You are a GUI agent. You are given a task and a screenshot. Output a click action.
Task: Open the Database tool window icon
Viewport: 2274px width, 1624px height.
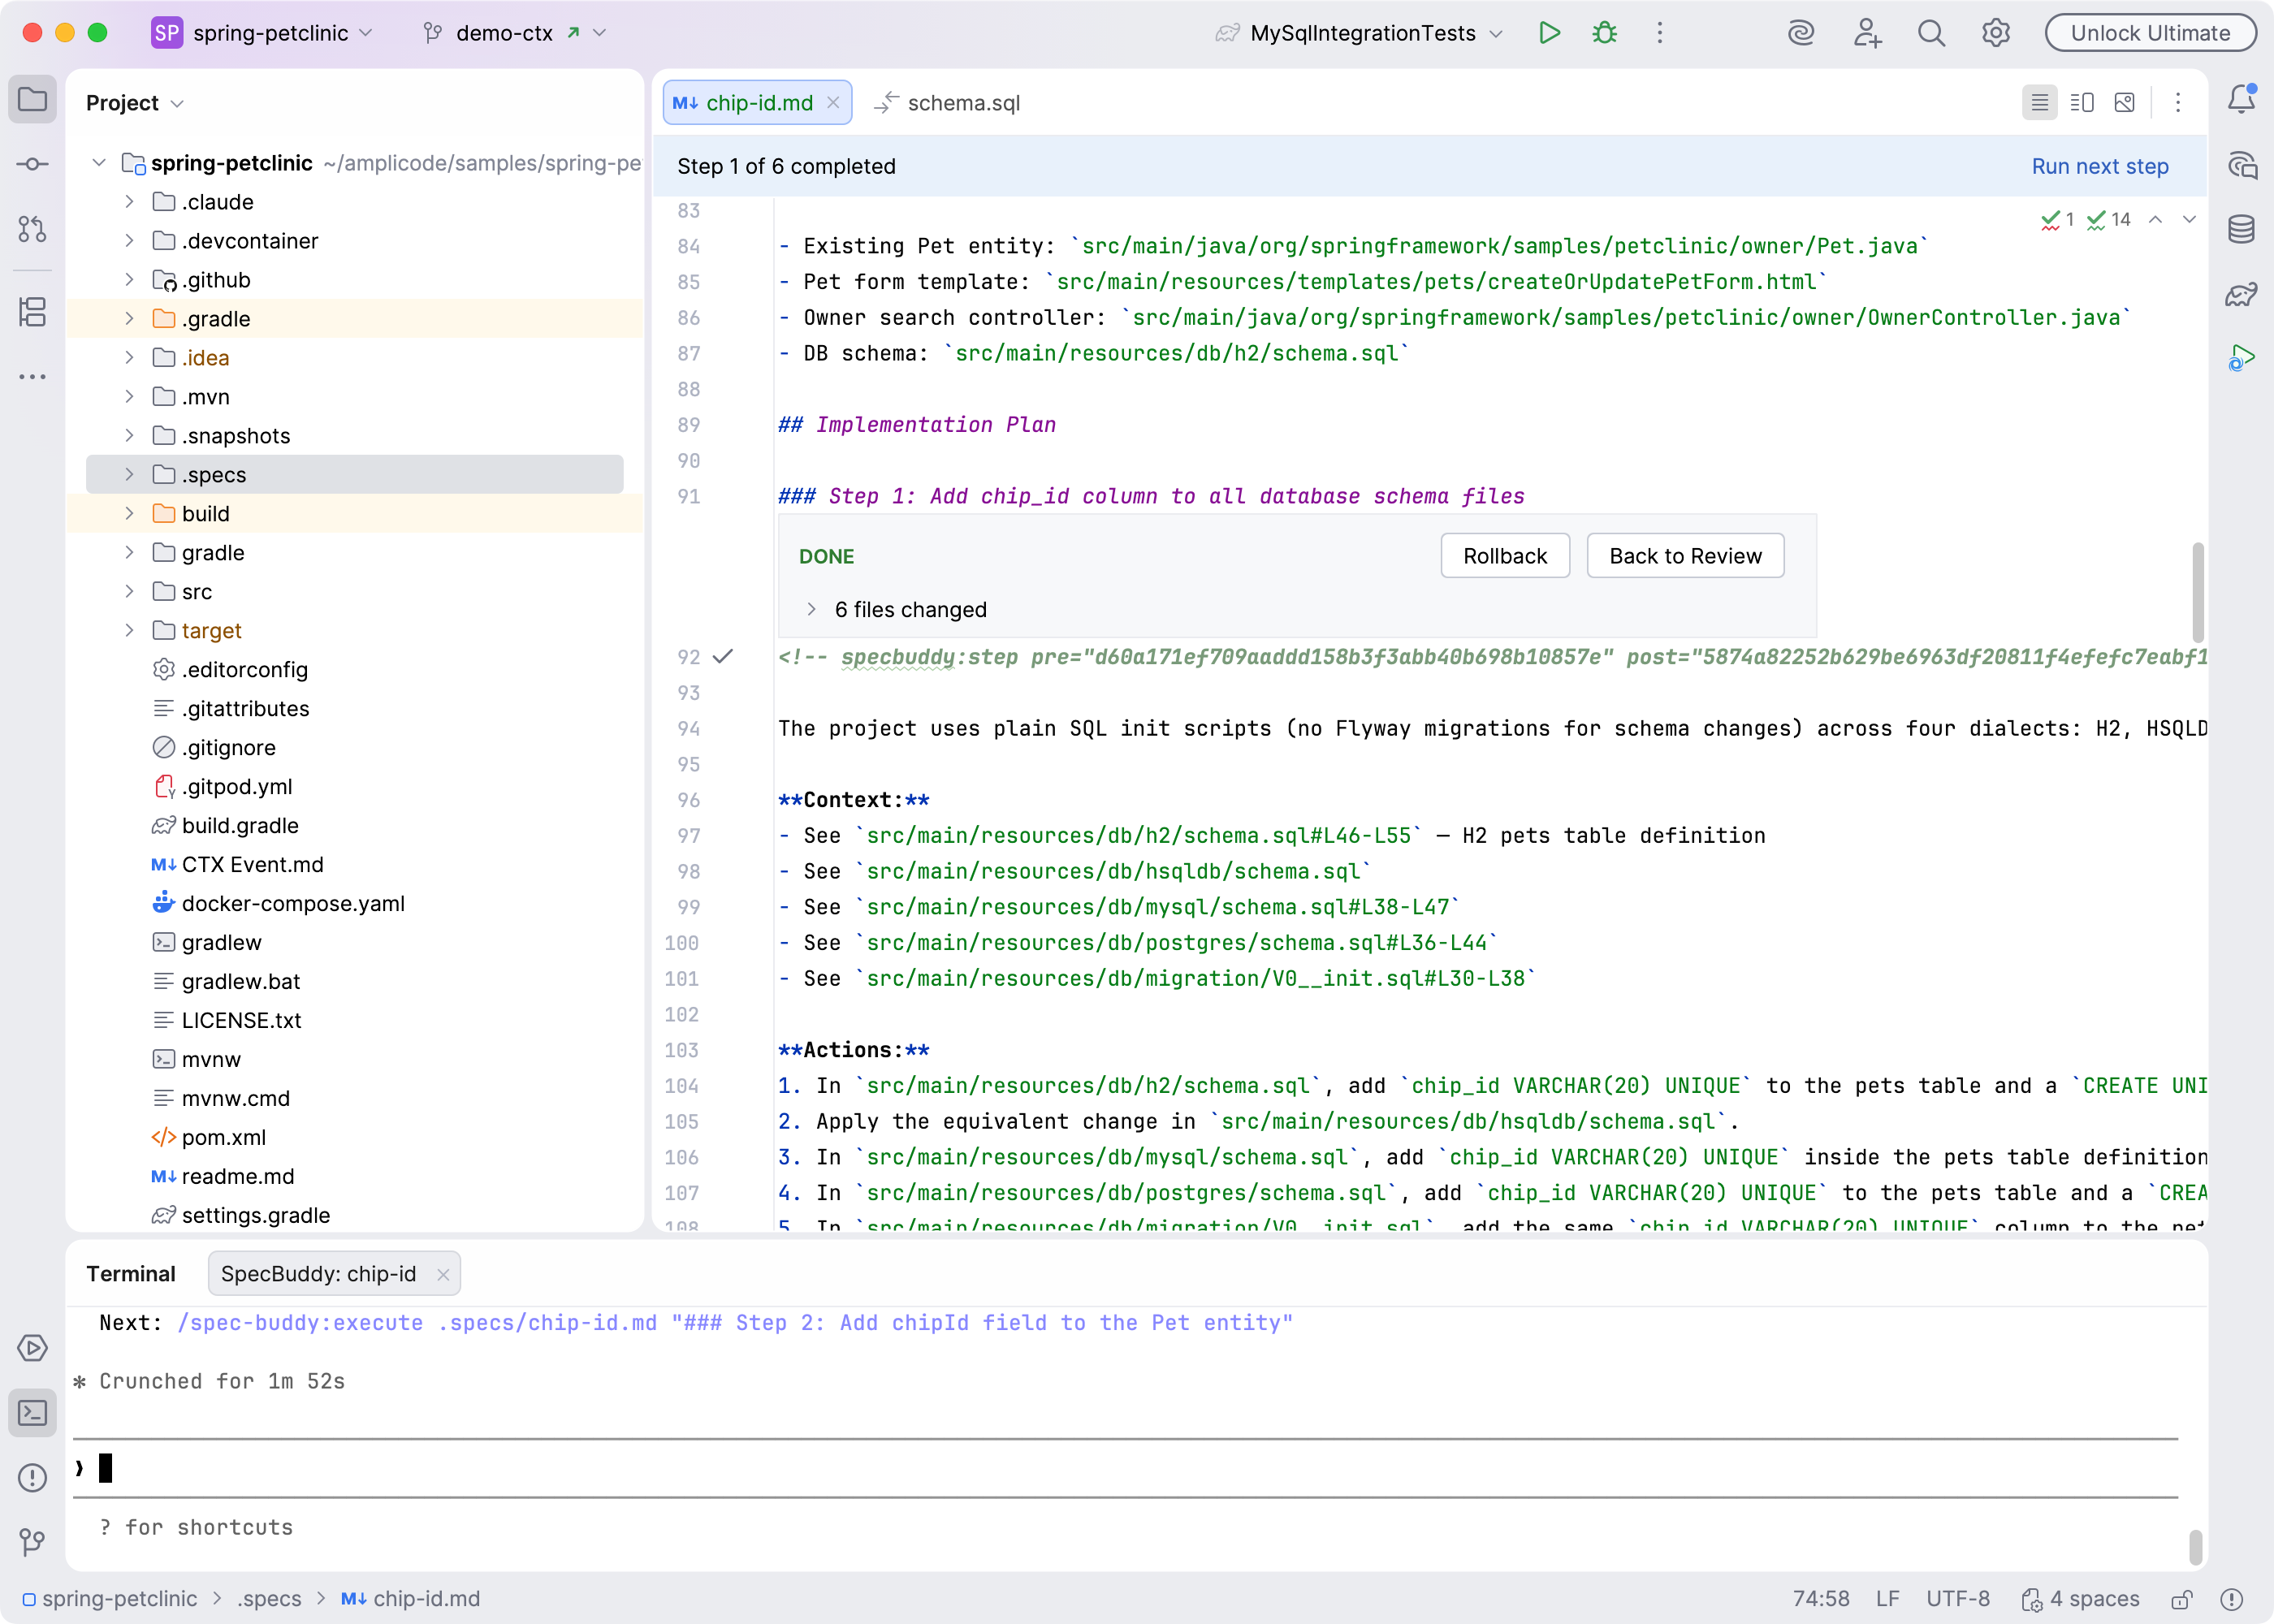pos(2241,229)
